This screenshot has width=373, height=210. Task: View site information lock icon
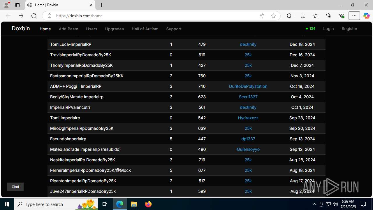(x=50, y=16)
